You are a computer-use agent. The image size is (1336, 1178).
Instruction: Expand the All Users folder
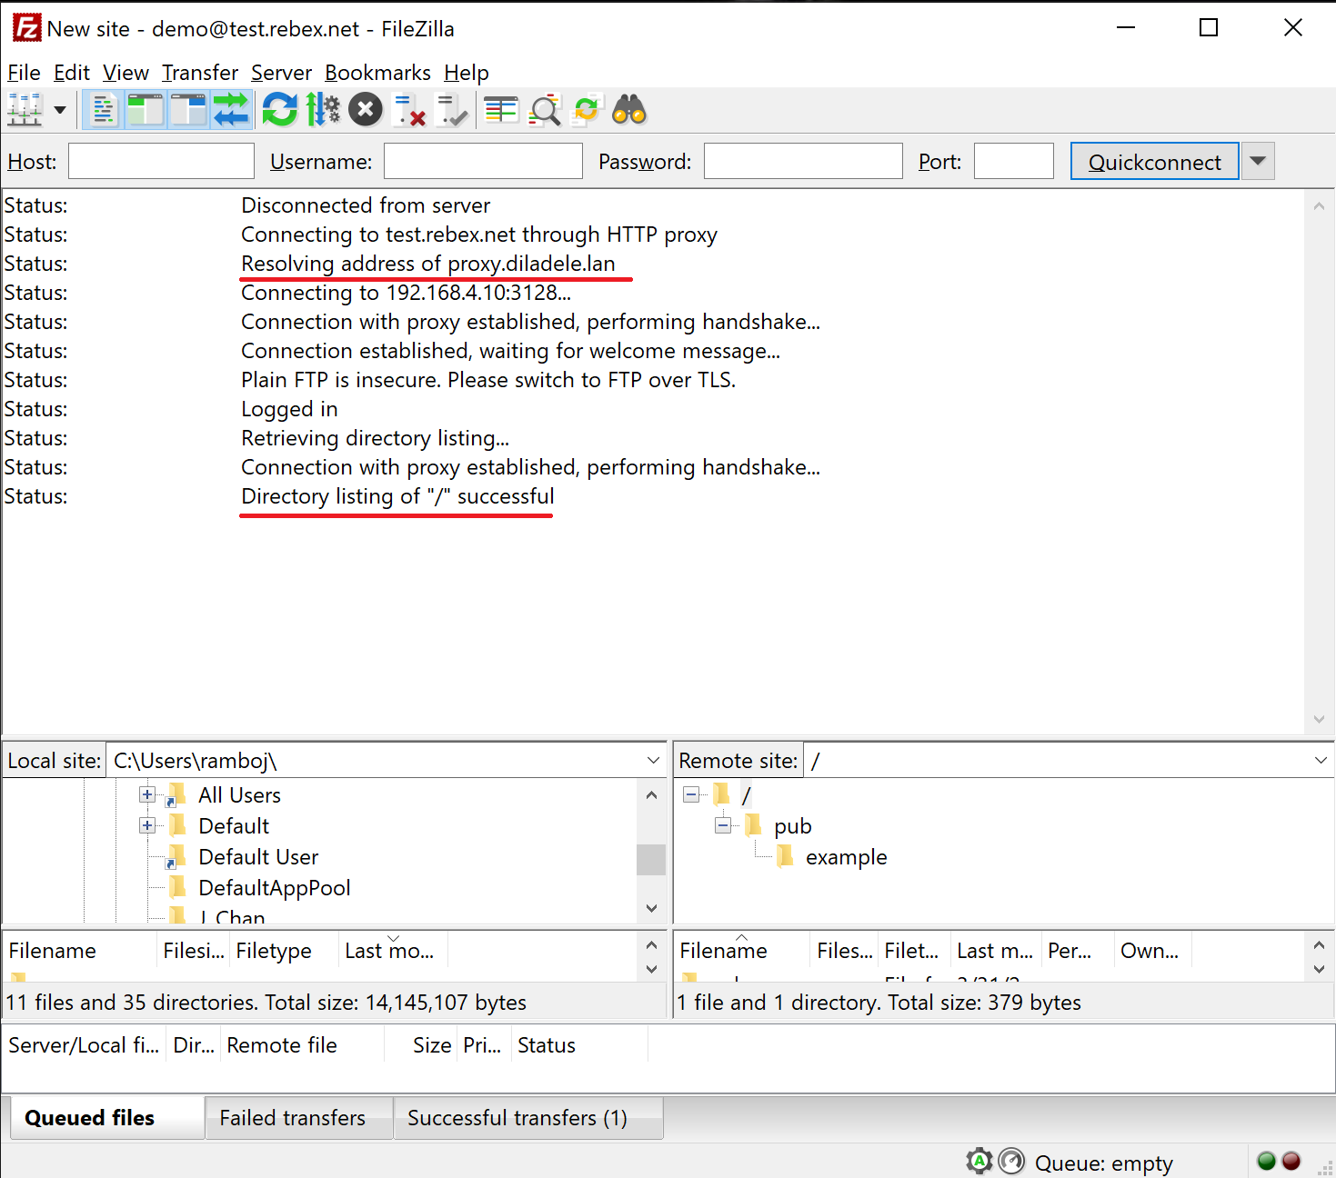coord(147,794)
